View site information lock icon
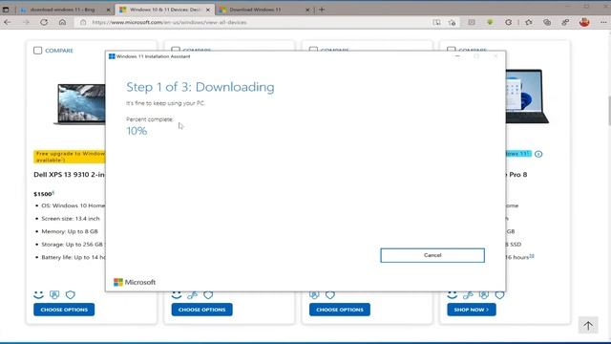Screen dimensions: 611x344 pos(83,22)
